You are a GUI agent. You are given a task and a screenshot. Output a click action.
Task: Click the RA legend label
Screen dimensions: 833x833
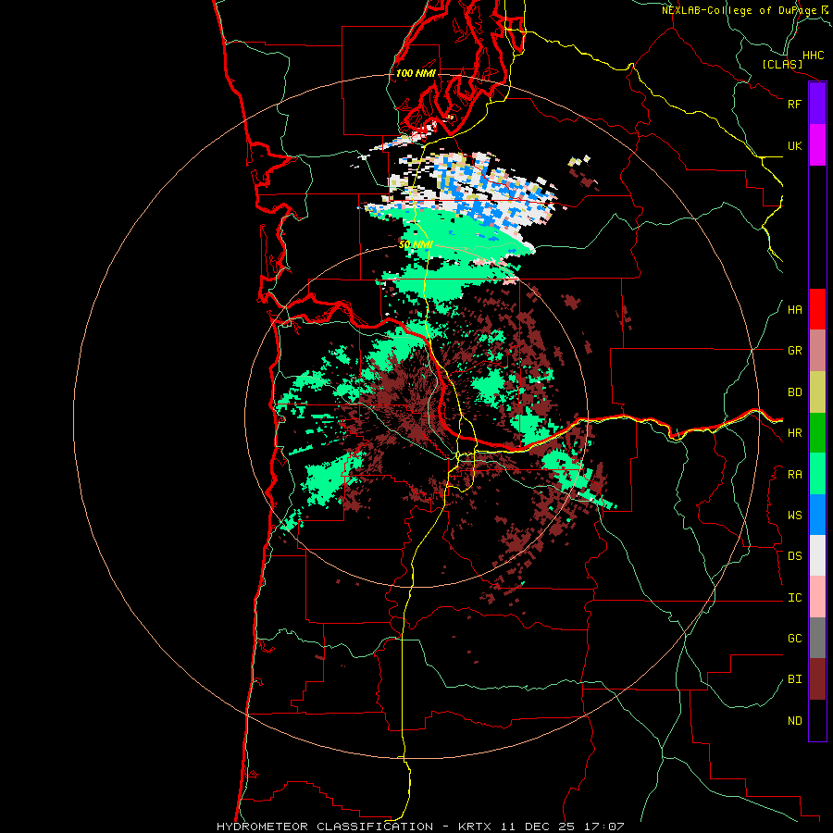[794, 475]
